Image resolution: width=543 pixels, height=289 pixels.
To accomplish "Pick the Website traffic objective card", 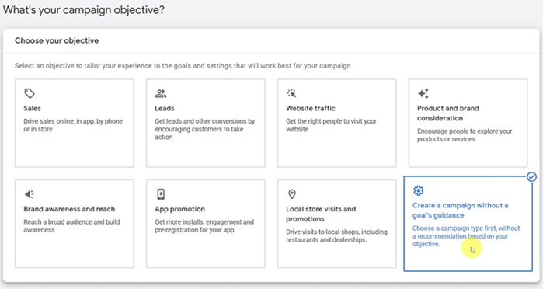I will tap(337, 123).
